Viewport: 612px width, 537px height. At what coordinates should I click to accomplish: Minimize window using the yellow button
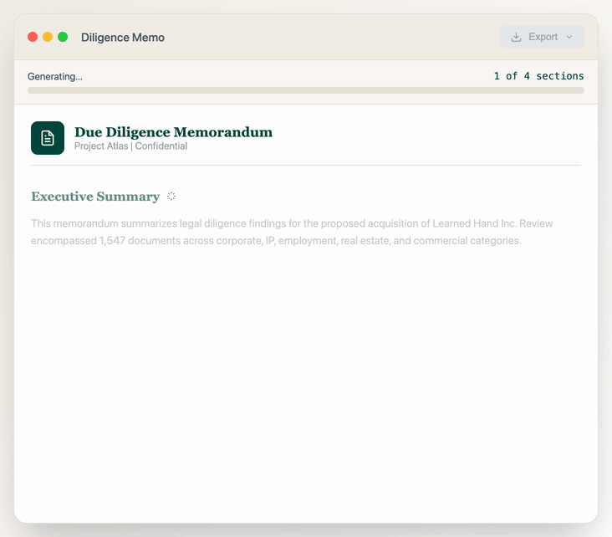48,37
